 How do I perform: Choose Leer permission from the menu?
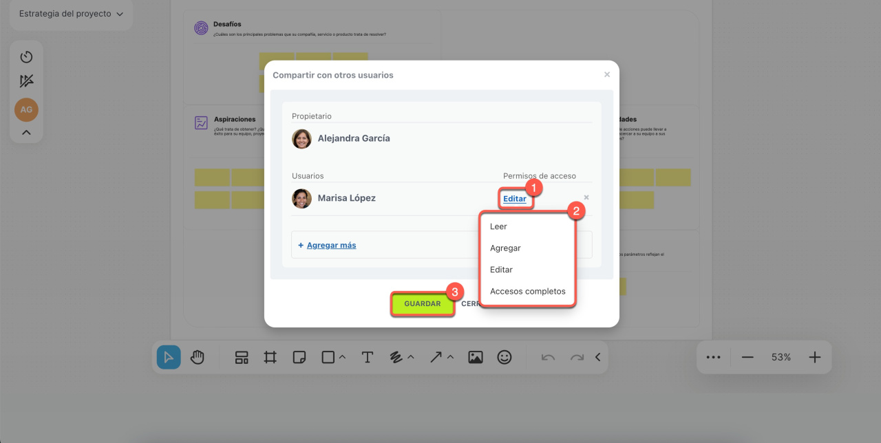(498, 226)
